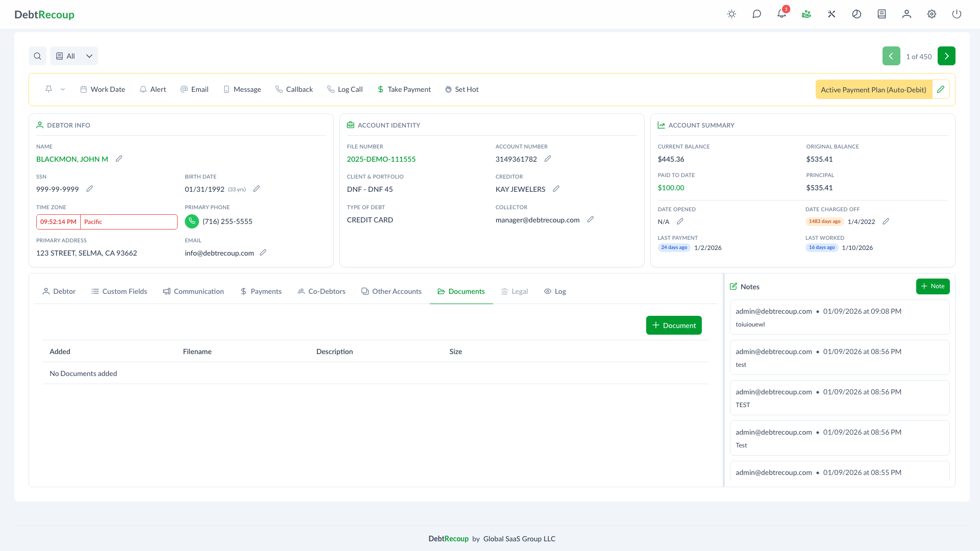Click the green payments hand icon
The image size is (980, 551).
coord(806,14)
